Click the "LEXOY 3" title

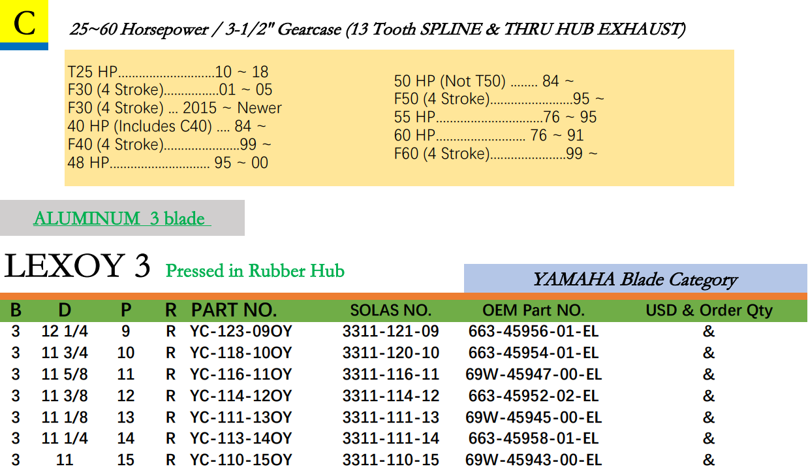coord(78,267)
